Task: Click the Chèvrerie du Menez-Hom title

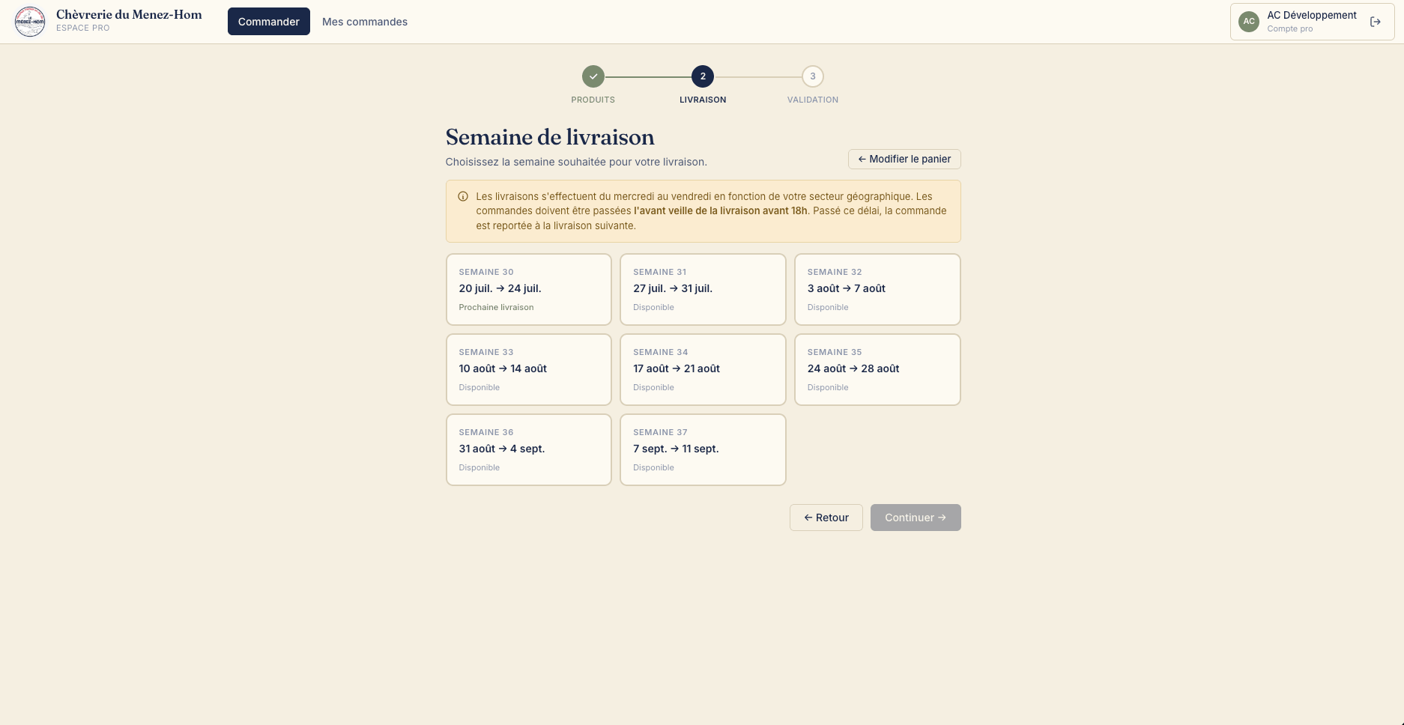Action: 129,14
